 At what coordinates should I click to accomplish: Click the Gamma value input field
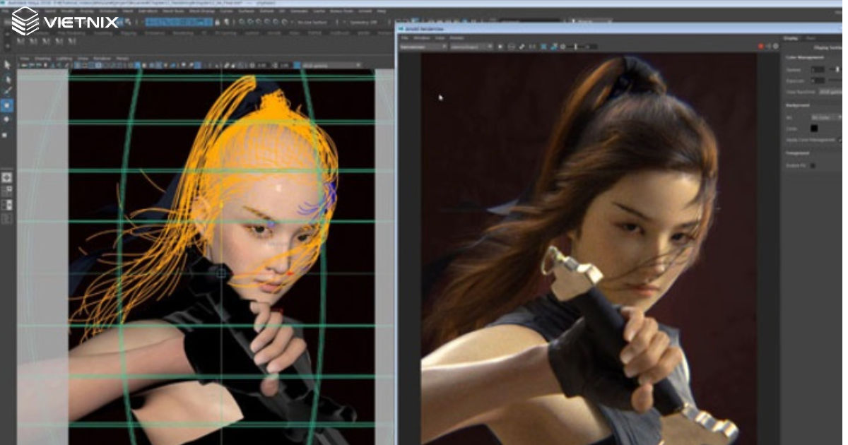[x=818, y=69]
